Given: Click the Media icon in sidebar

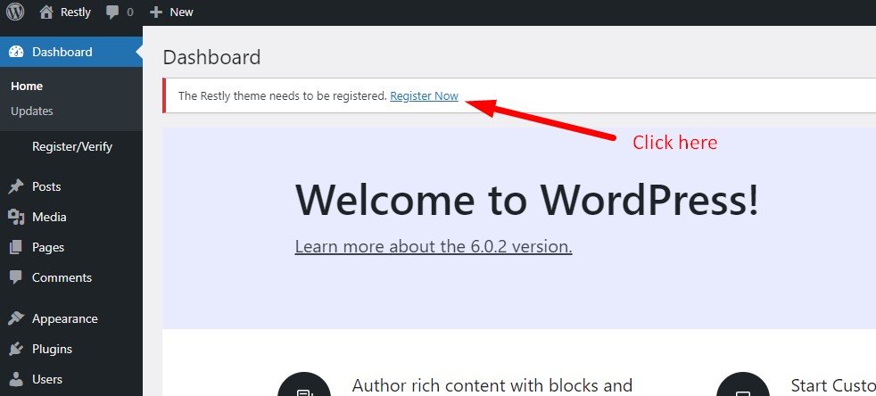Looking at the screenshot, I should (16, 218).
